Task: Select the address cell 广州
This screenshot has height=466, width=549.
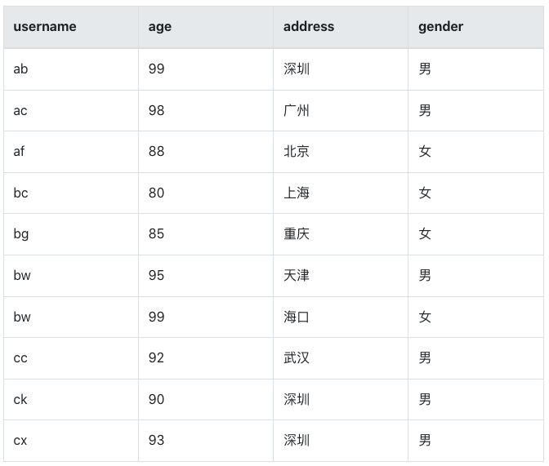Action: point(297,110)
